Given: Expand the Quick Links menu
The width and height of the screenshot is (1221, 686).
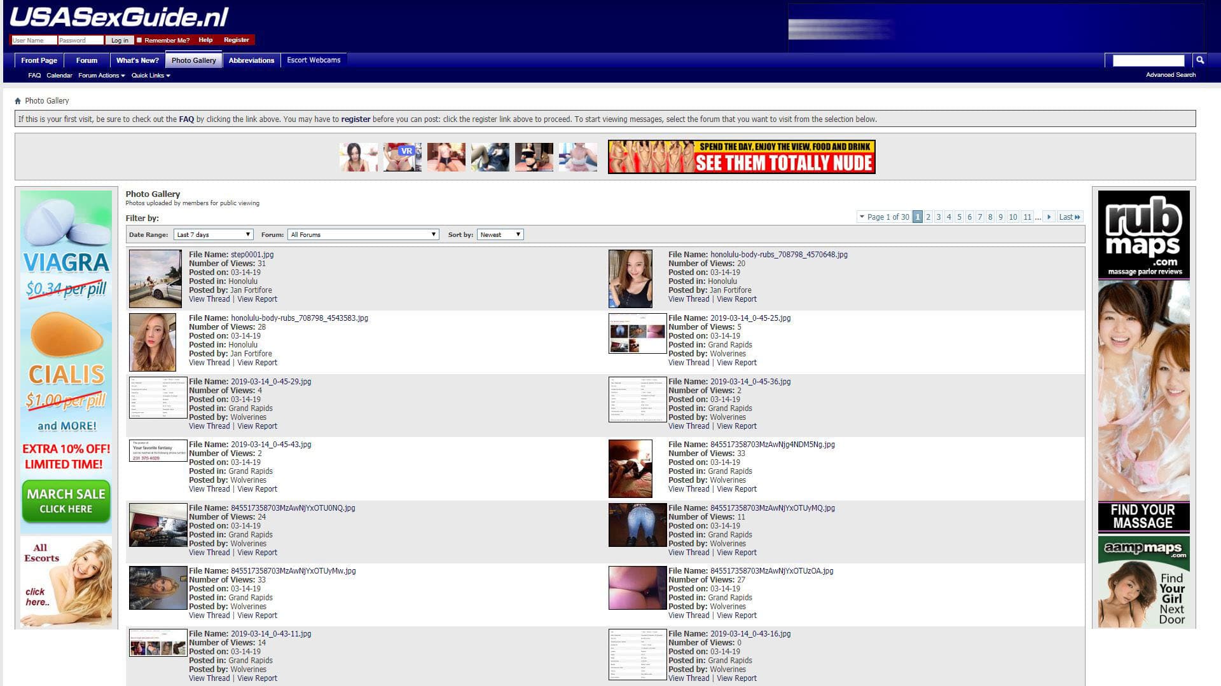Looking at the screenshot, I should [x=150, y=76].
